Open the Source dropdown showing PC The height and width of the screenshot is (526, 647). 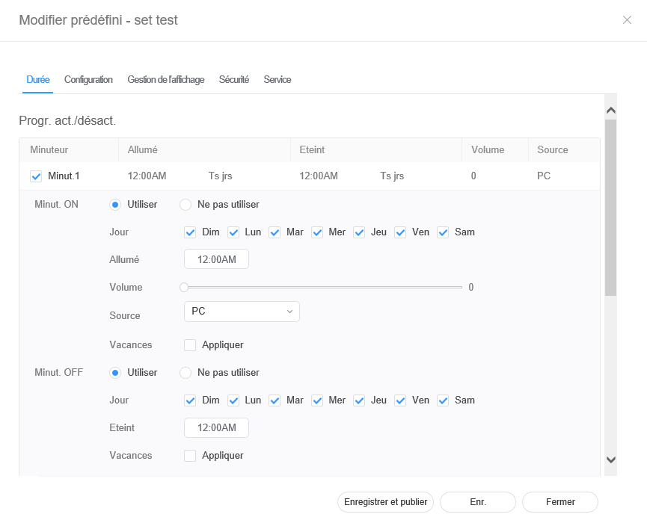pos(242,312)
